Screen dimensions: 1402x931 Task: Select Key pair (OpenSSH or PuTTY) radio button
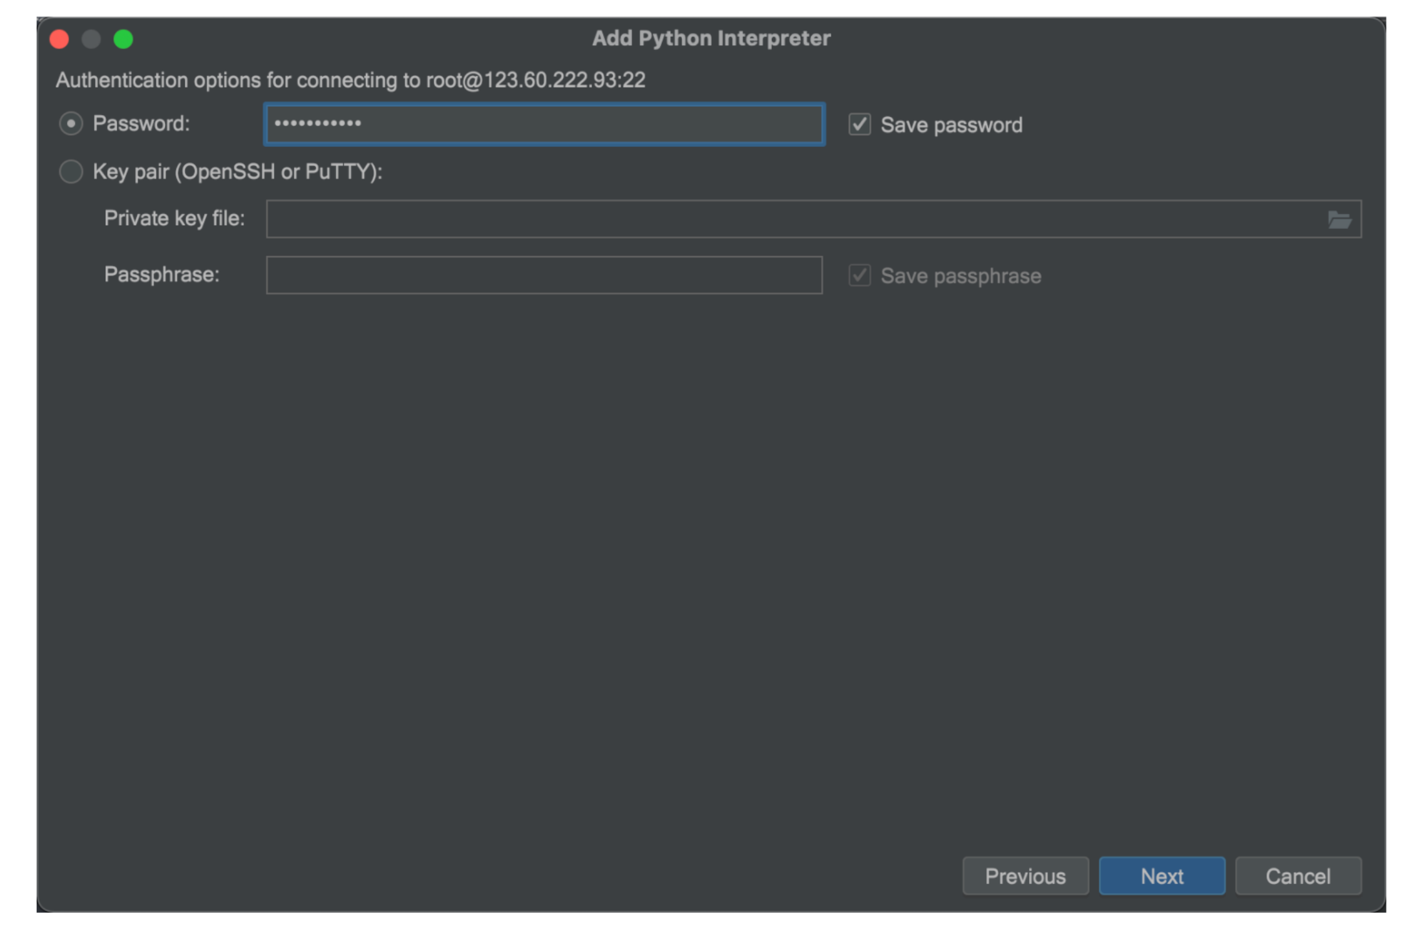pos(71,172)
